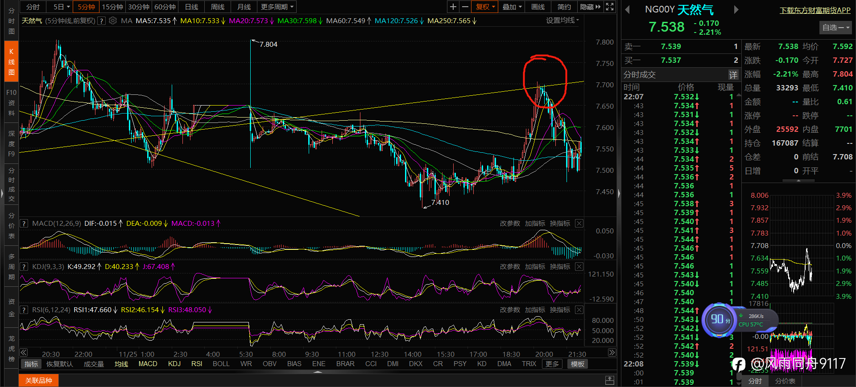Pop out the bottom related panel icon
This screenshot has width=856, height=387.
coord(610,380)
